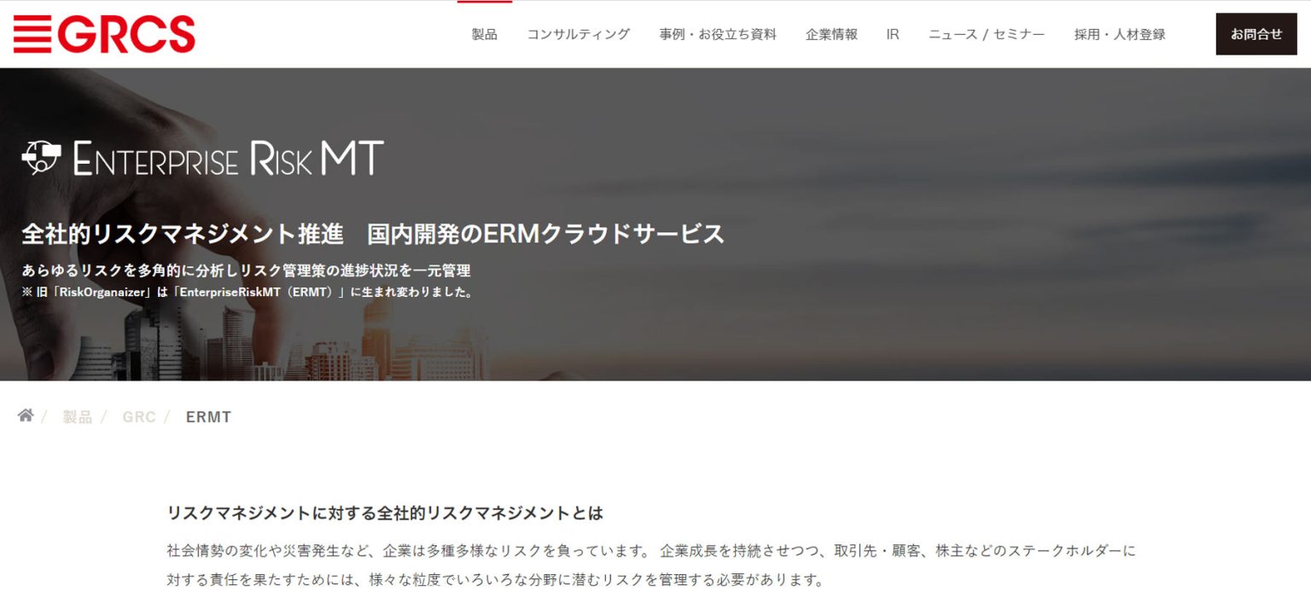Select 採用・人材登録 in the top menu
The height and width of the screenshot is (604, 1311).
point(1120,34)
